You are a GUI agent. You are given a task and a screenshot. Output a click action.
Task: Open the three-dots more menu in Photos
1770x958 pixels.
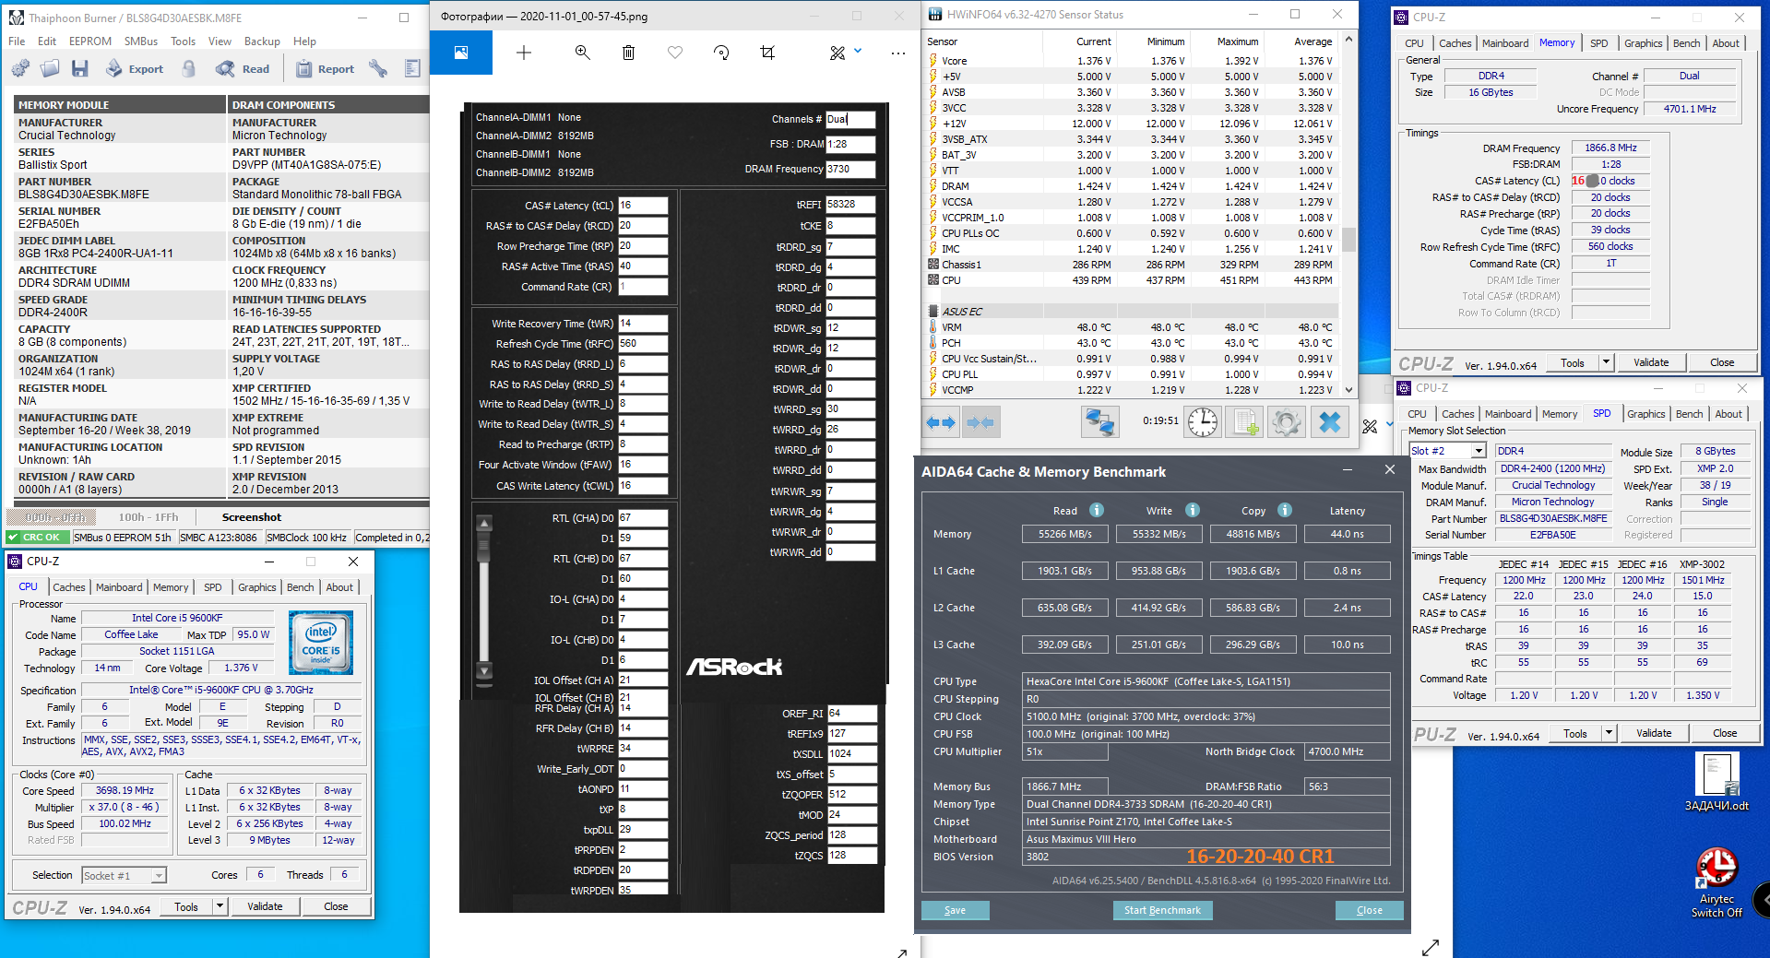[898, 53]
